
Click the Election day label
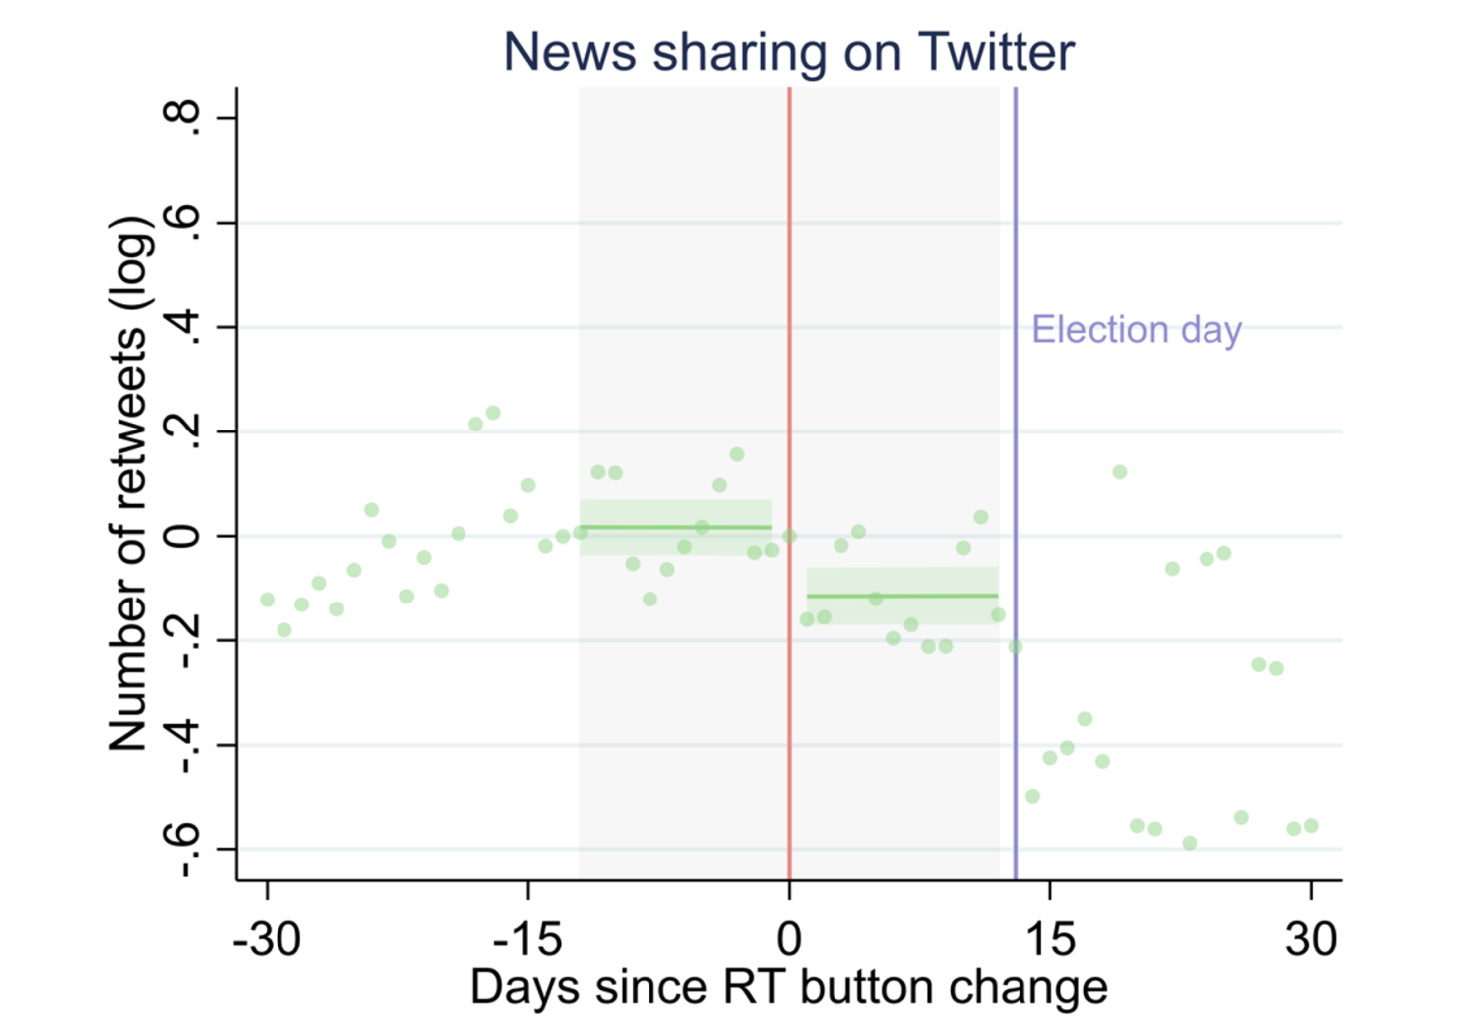click(1137, 329)
